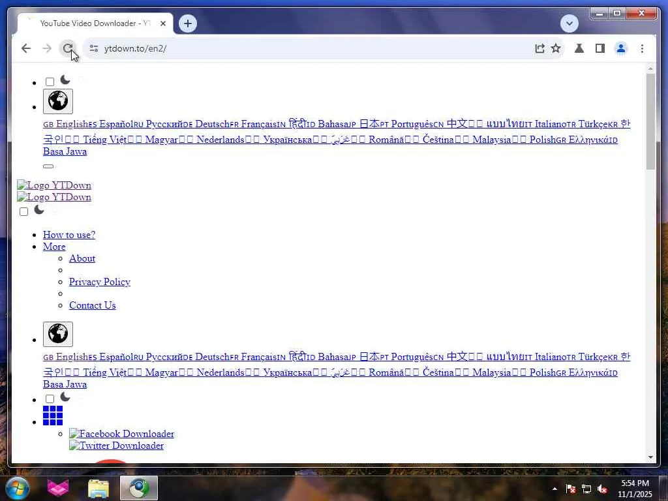Choose RU Русский in the upper language list

click(159, 124)
